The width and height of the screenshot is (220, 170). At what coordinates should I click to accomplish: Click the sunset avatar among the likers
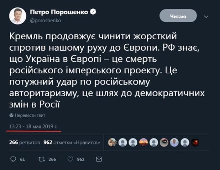(143, 142)
